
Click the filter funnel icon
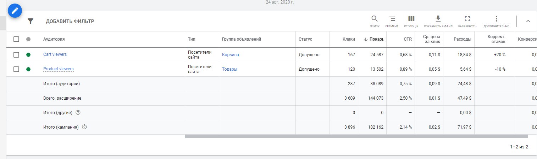pyautogui.click(x=31, y=21)
